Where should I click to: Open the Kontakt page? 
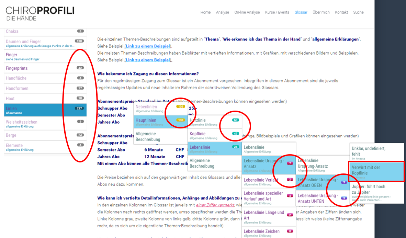pyautogui.click(x=341, y=12)
